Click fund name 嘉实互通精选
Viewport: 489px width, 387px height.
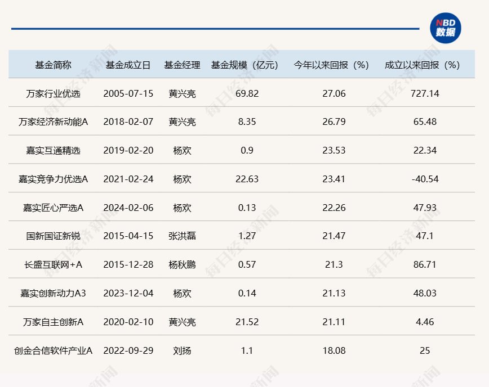[x=53, y=150]
